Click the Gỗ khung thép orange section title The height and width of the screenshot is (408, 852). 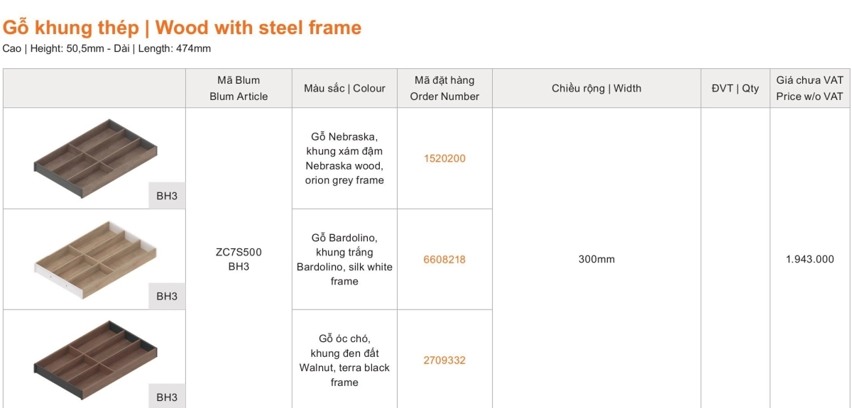(x=182, y=28)
